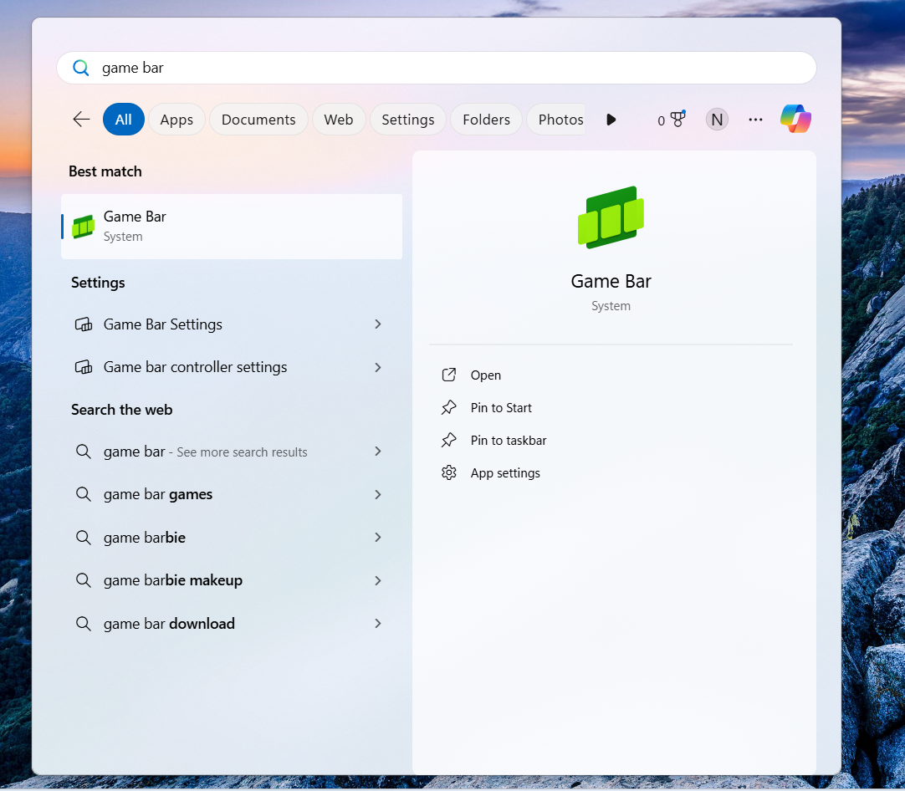Screen dimensions: 905x791
Task: Select Game Bar best match result
Action: pos(232,226)
